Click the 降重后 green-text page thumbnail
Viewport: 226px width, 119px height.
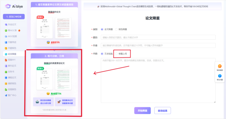point(63,79)
